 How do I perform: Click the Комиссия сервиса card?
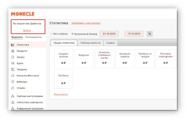[x=125, y=59]
